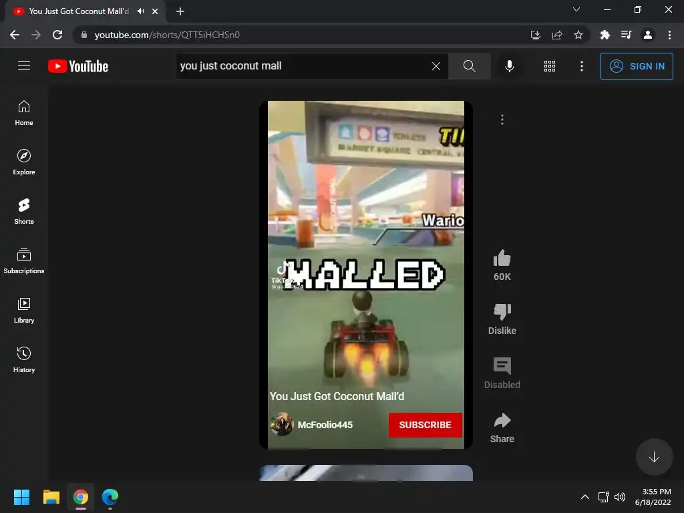Go forward with the browser forward arrow
The image size is (684, 513).
click(x=36, y=35)
